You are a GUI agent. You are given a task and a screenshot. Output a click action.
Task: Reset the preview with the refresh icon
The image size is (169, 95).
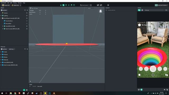point(166,10)
